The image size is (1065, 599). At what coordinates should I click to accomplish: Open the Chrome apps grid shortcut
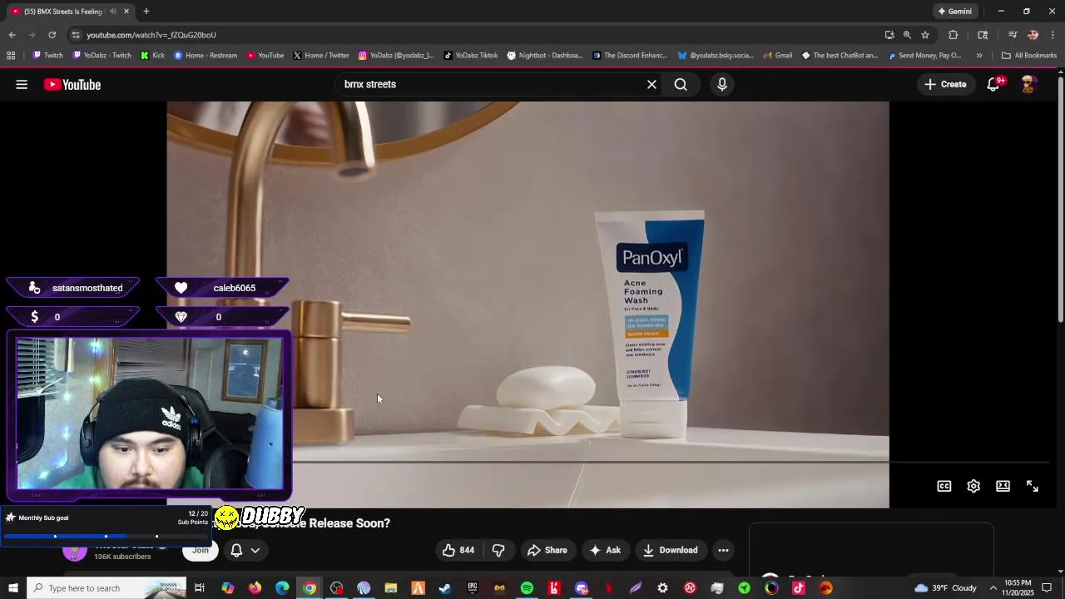pos(11,56)
